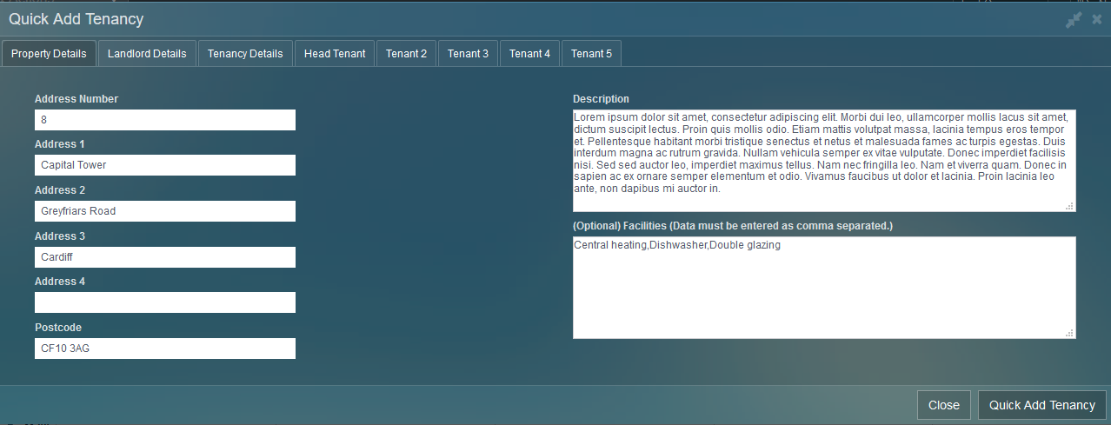Submit with the Quick Add Tenancy button
Viewport: 1111px width, 425px height.
click(1041, 405)
